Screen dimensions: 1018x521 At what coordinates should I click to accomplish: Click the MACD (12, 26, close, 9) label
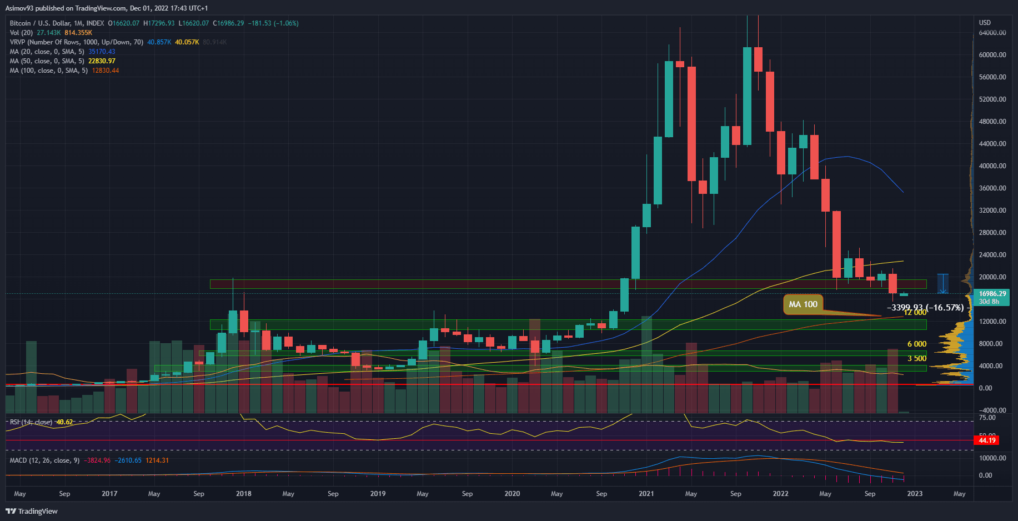(x=44, y=460)
